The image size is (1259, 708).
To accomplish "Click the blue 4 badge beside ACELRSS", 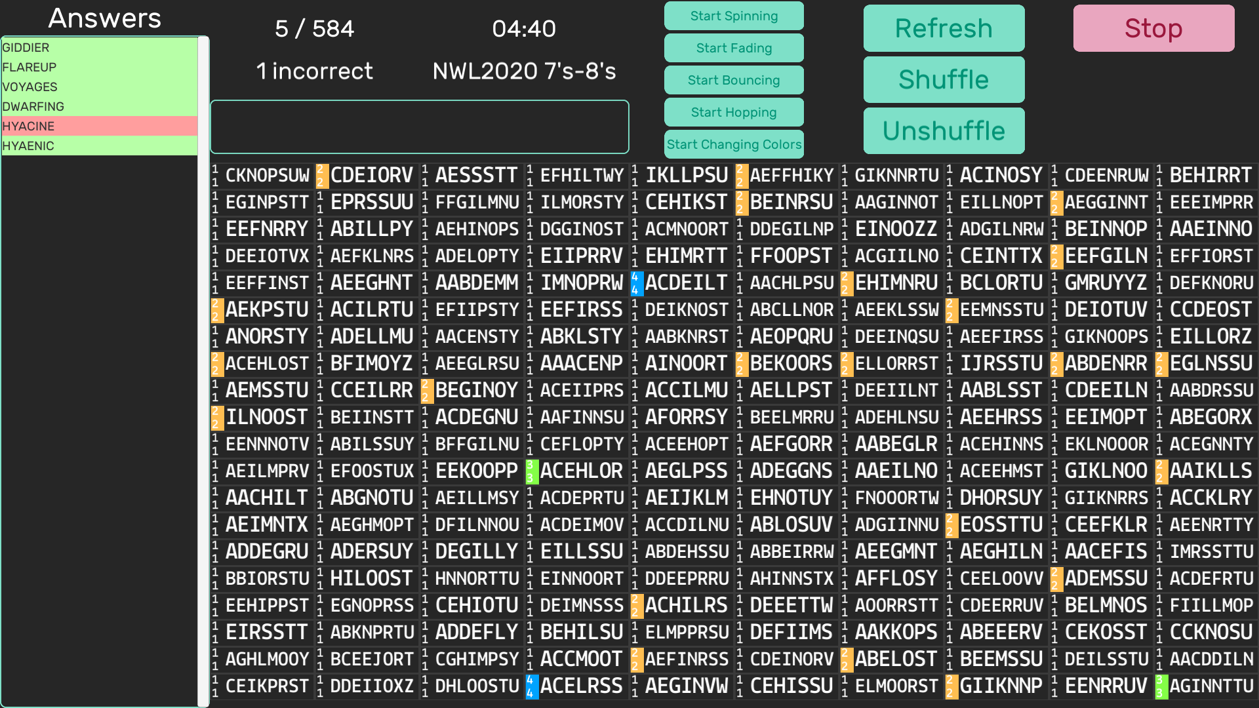I will [531, 686].
